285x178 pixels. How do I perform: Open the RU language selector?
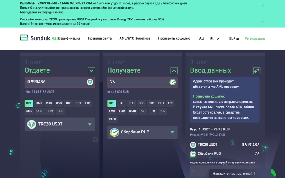214,39
